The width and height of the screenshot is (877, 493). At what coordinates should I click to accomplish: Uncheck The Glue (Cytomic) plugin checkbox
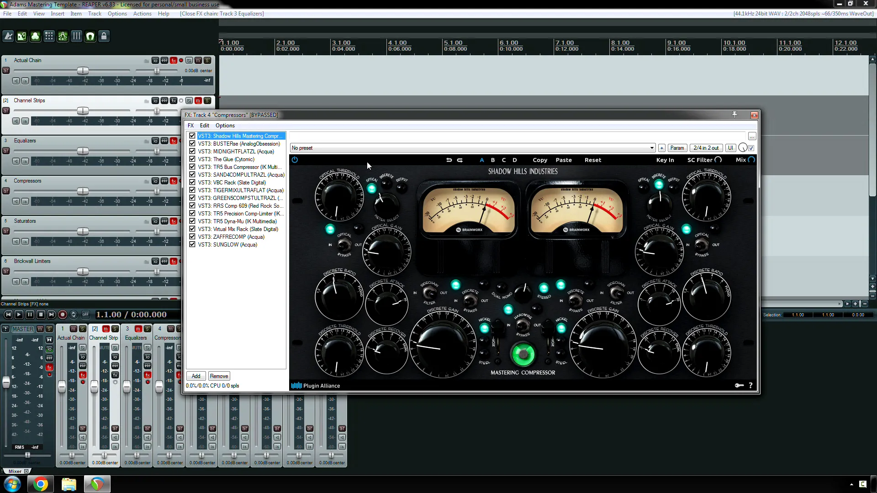click(x=192, y=159)
